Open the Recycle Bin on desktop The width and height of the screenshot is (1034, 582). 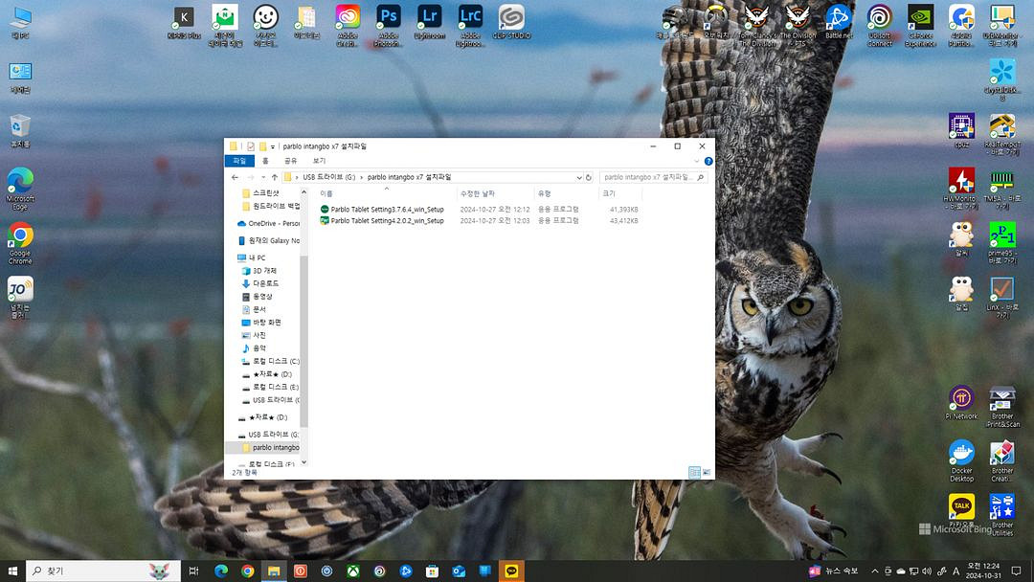(20, 130)
